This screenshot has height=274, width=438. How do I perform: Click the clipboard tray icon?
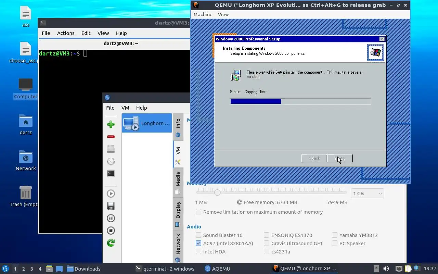point(408,269)
